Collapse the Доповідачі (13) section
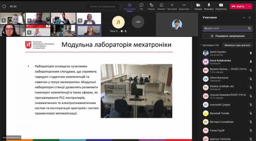This screenshot has width=256, height=141. click(201, 45)
